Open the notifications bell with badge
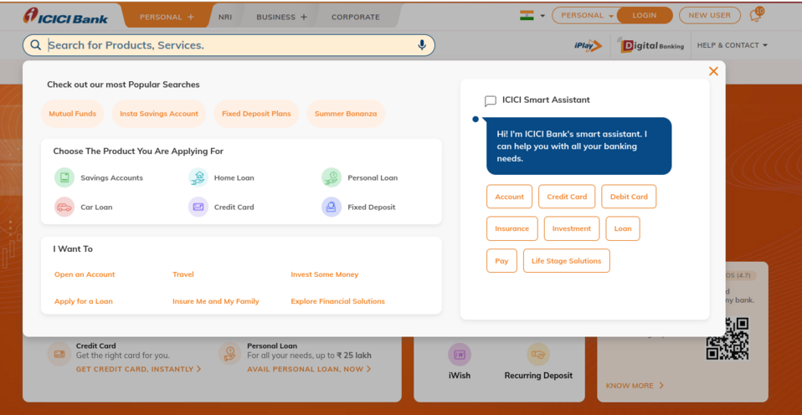Viewport: 802px width, 415px height. pos(756,14)
